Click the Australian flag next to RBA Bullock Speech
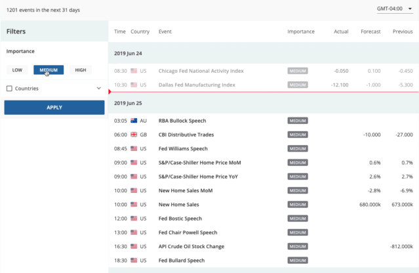Viewport: 419px width, 273px height. point(134,121)
